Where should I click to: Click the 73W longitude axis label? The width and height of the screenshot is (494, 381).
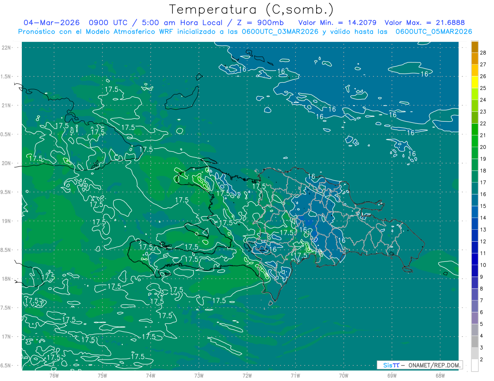coord(199,376)
